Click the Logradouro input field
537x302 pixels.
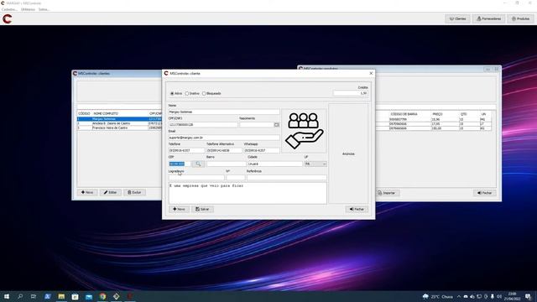click(x=196, y=178)
